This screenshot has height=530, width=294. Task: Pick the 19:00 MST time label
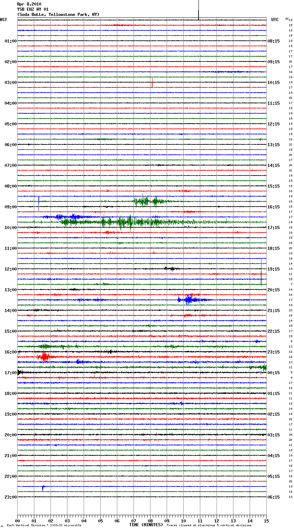pyautogui.click(x=11, y=414)
